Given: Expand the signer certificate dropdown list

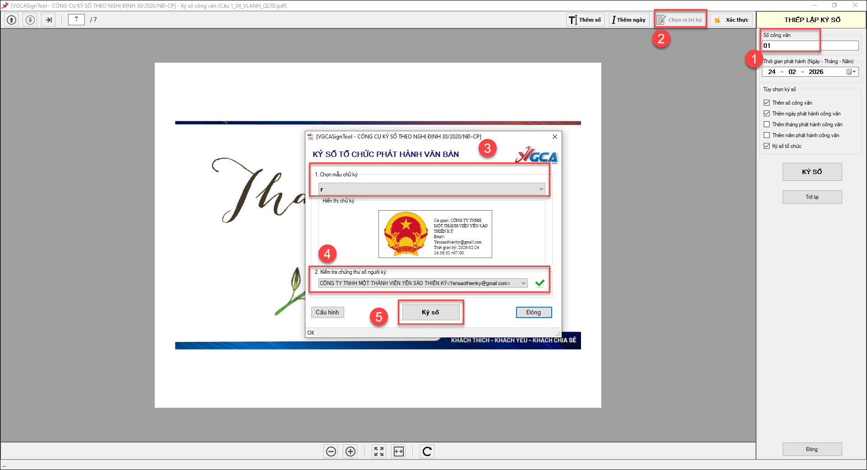Looking at the screenshot, I should click(x=523, y=283).
